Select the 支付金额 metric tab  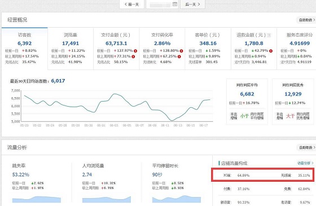point(116,49)
